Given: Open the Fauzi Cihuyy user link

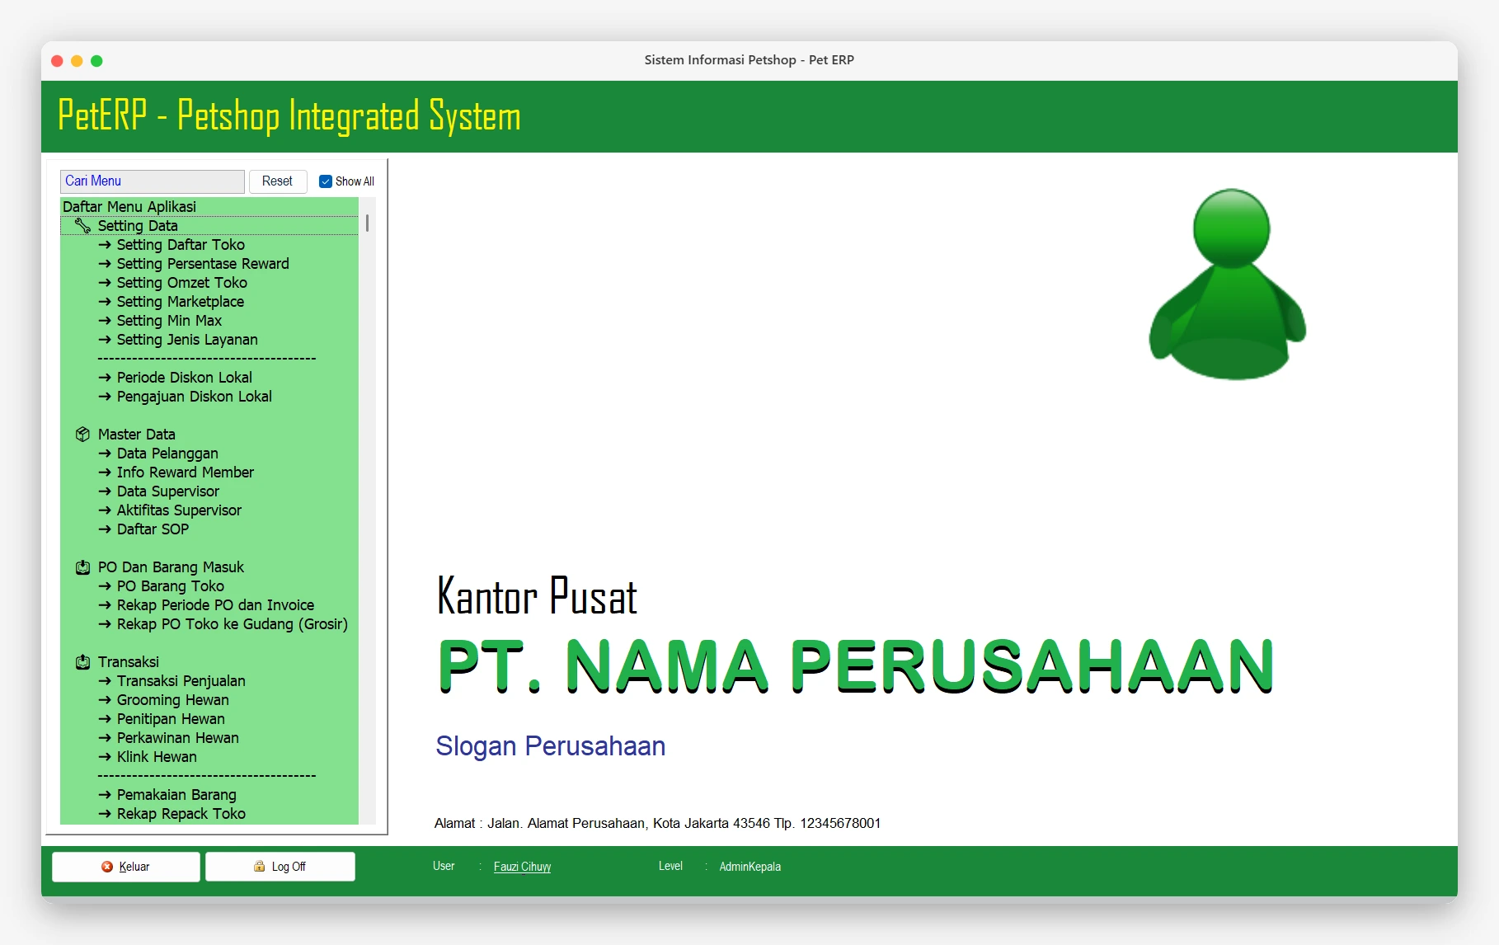Looking at the screenshot, I should click(x=522, y=866).
